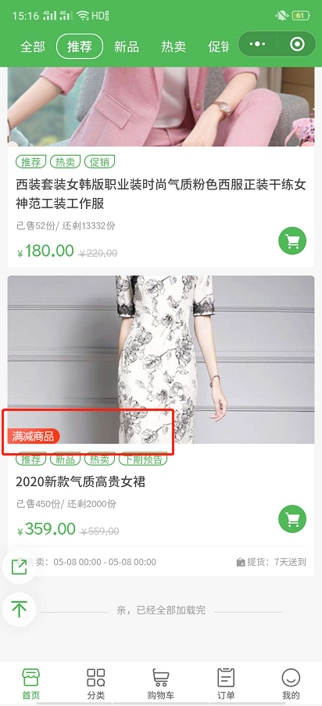Select the 新品 filter tab
Screen dimensions: 322x706
127,46
